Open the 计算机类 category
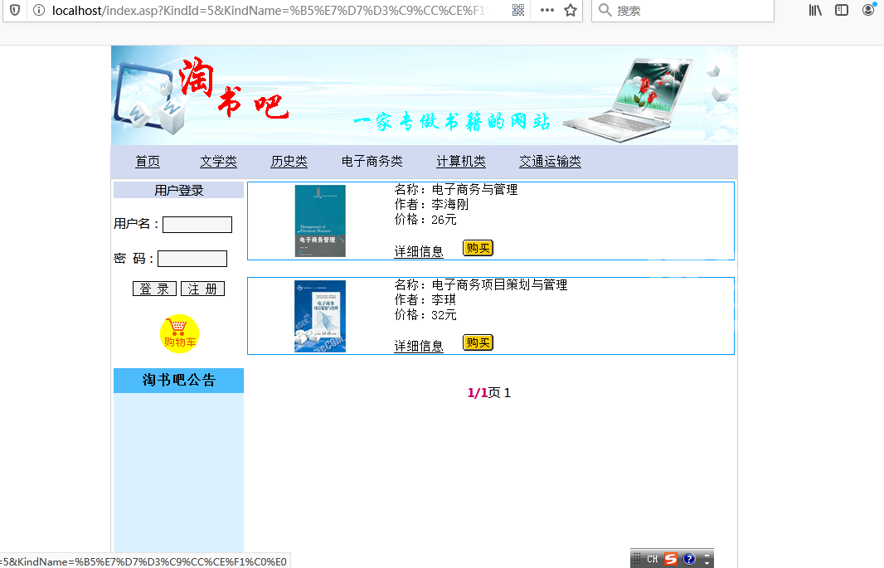Viewport: 884px width, 568px height. click(461, 162)
